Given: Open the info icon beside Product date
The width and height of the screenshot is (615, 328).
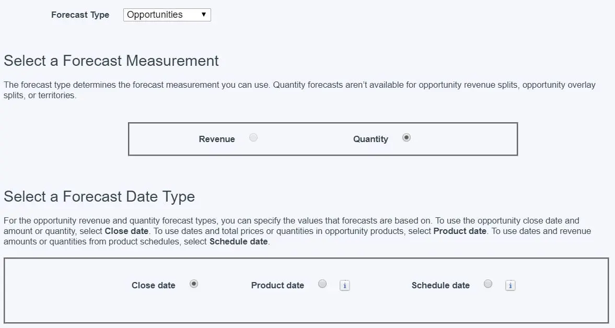Looking at the screenshot, I should click(344, 285).
